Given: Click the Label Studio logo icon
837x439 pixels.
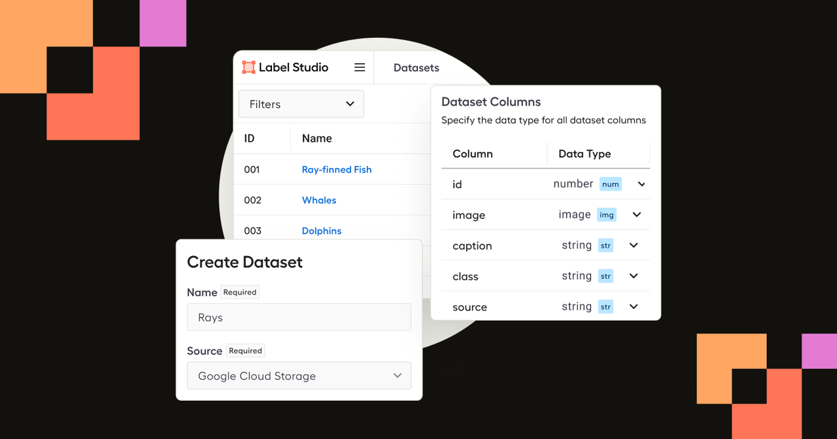Looking at the screenshot, I should pyautogui.click(x=248, y=67).
